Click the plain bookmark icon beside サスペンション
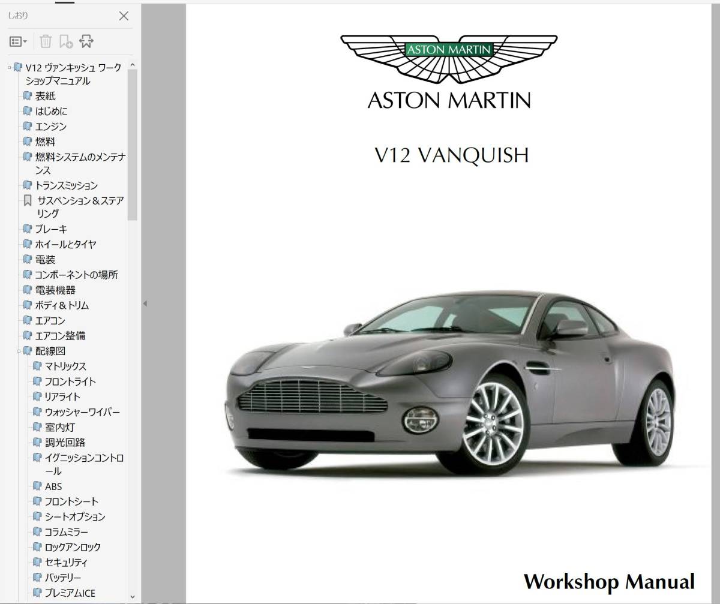The height and width of the screenshot is (604, 720). pos(28,200)
